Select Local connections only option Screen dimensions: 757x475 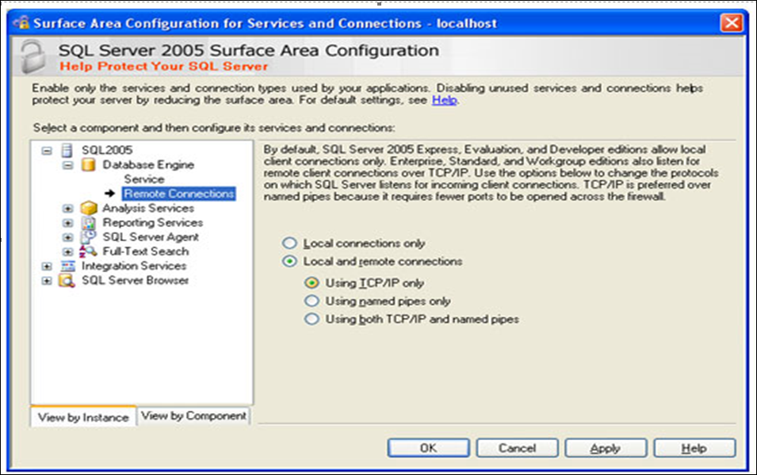[x=290, y=243]
